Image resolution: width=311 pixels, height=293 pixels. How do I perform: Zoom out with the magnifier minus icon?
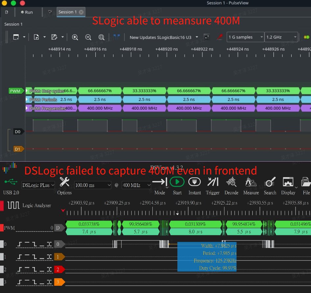coord(88,37)
